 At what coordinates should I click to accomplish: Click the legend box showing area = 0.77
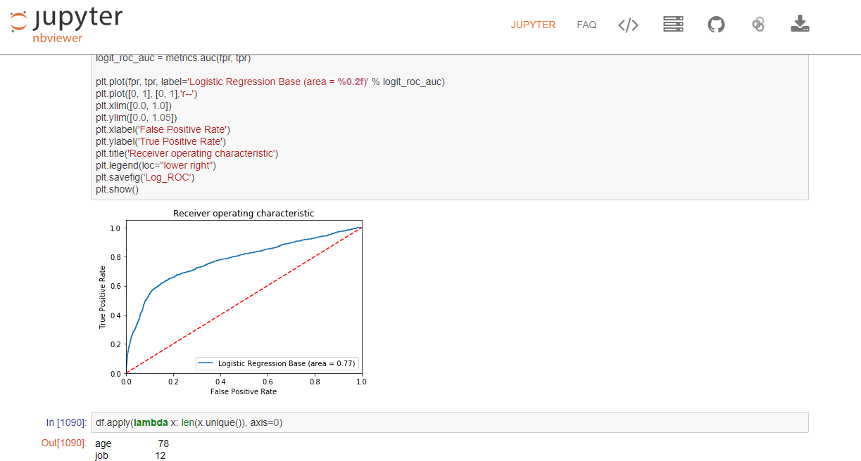[277, 363]
